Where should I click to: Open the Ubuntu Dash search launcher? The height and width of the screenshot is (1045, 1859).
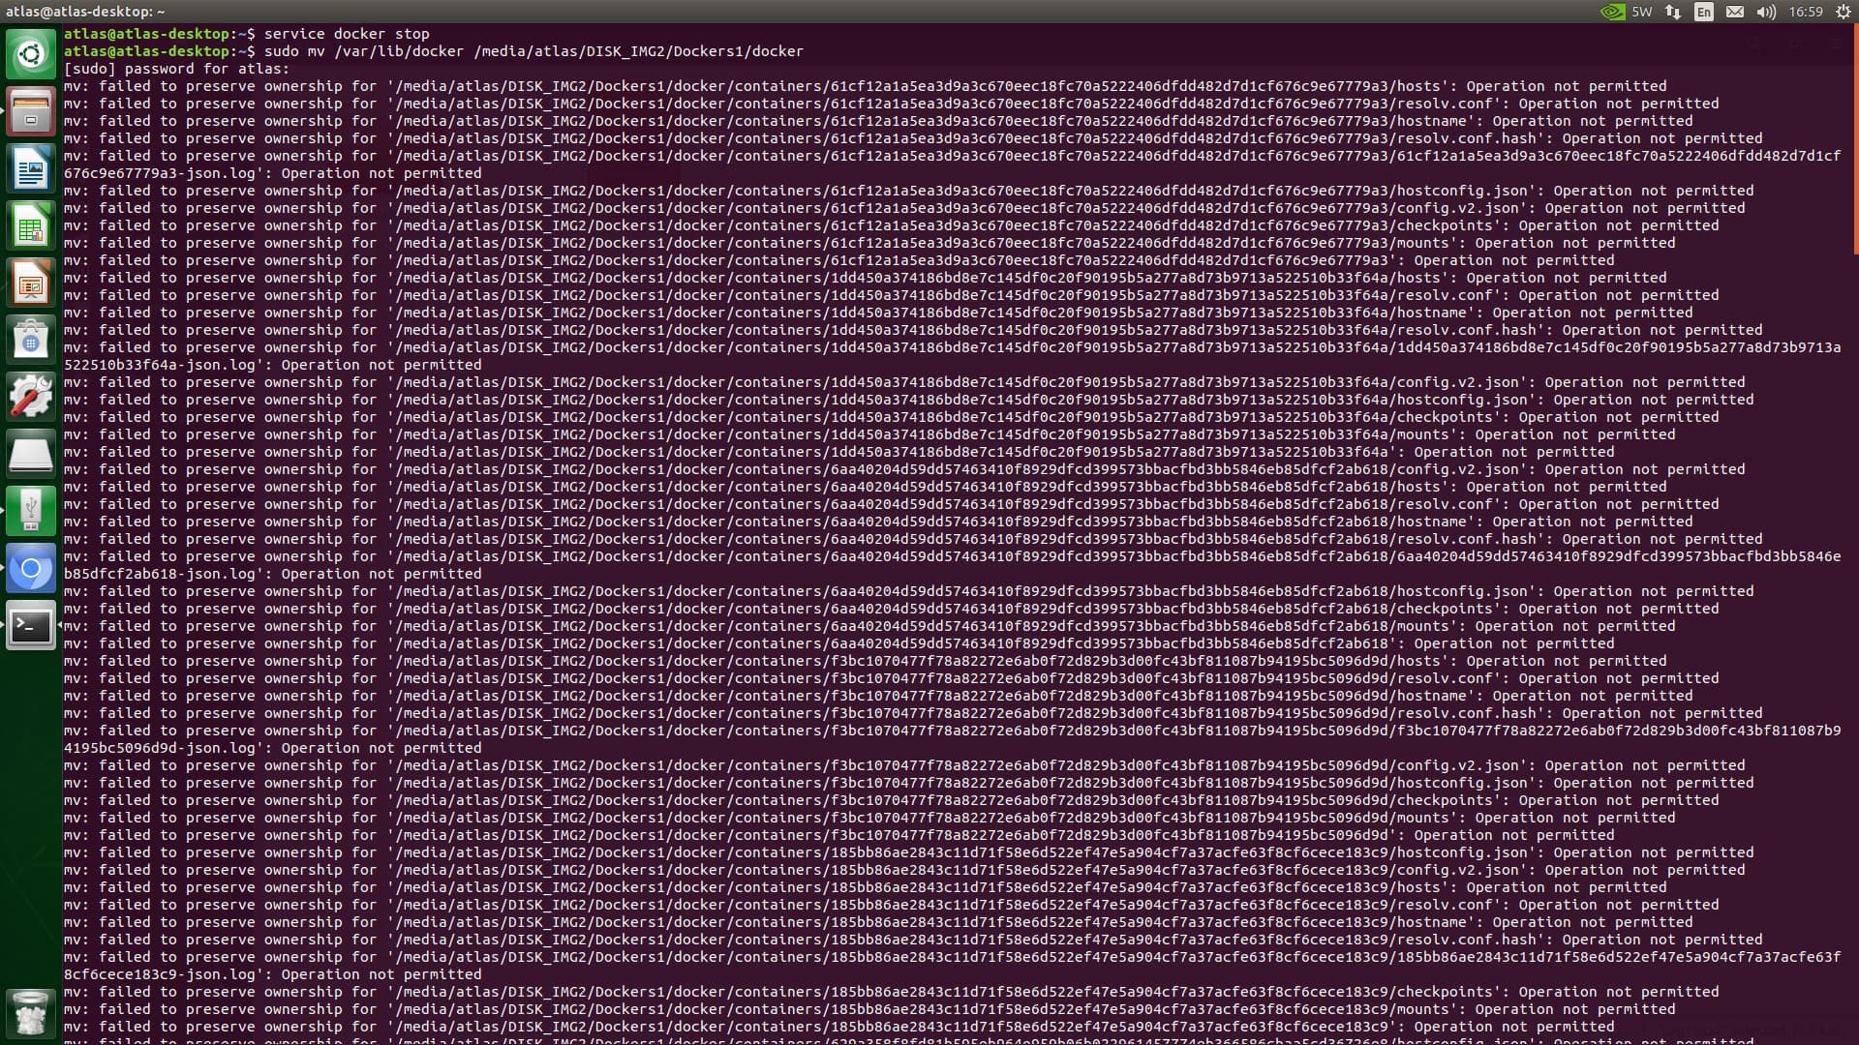30,54
